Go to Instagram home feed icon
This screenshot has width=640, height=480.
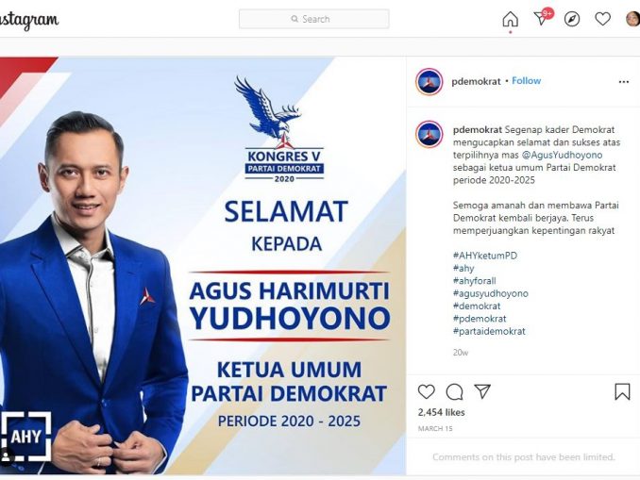coord(510,19)
